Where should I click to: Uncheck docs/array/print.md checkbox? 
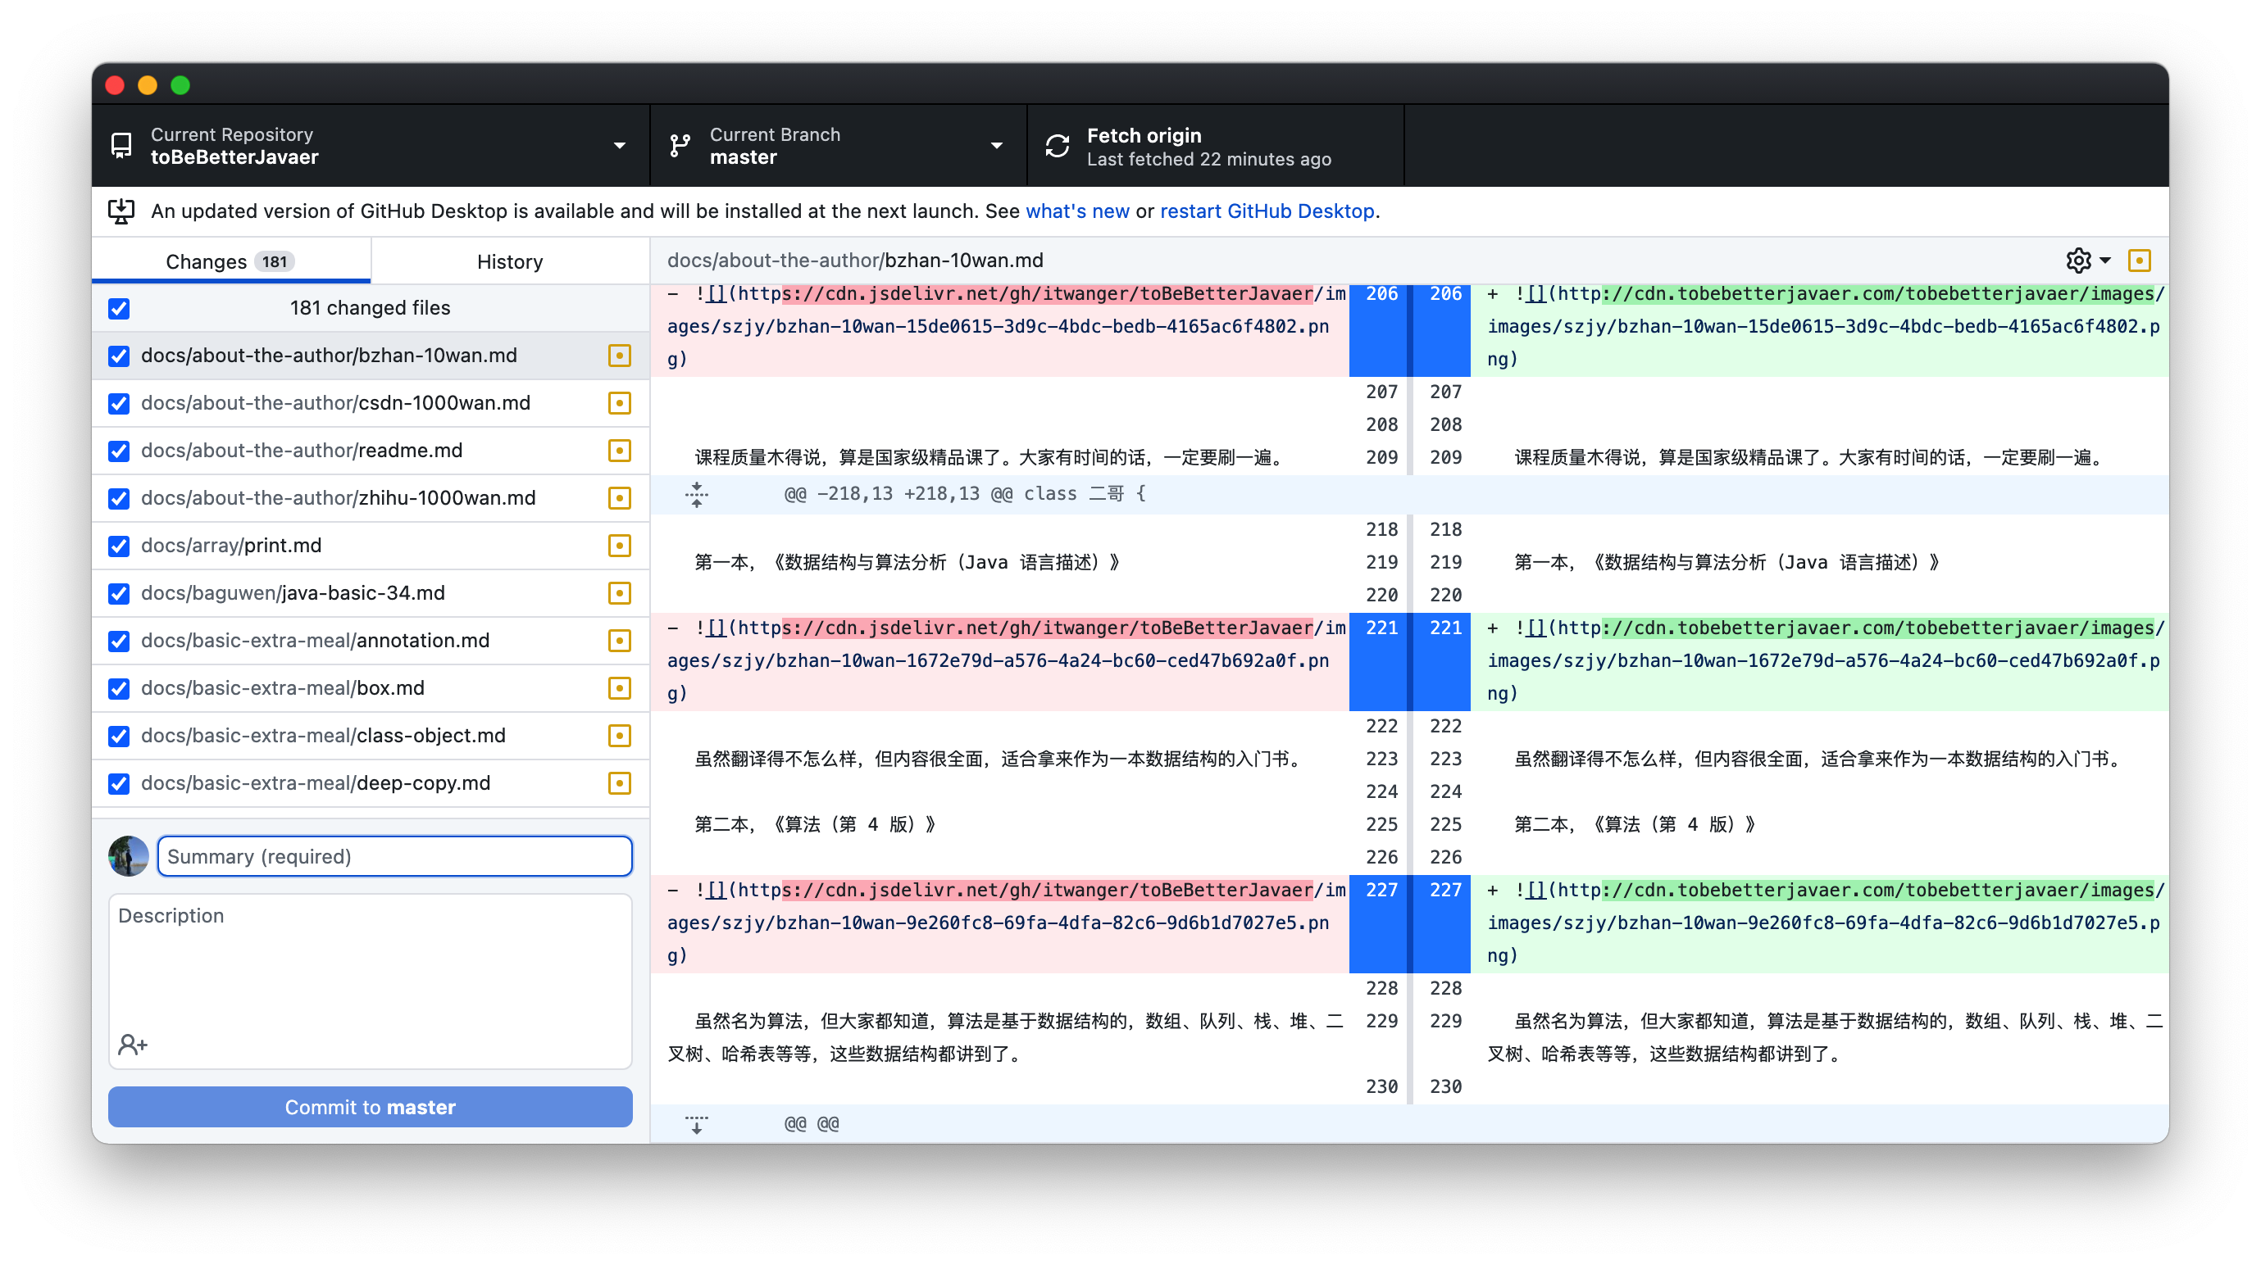[120, 546]
